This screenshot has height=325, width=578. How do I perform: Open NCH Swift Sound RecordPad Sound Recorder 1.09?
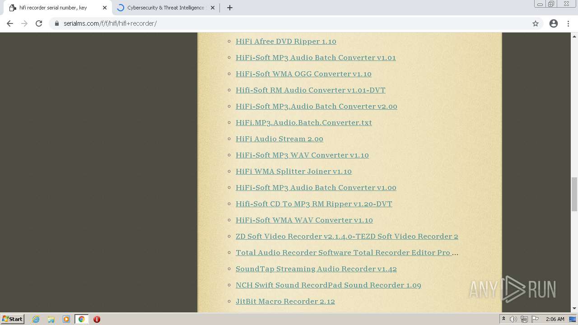pyautogui.click(x=328, y=285)
